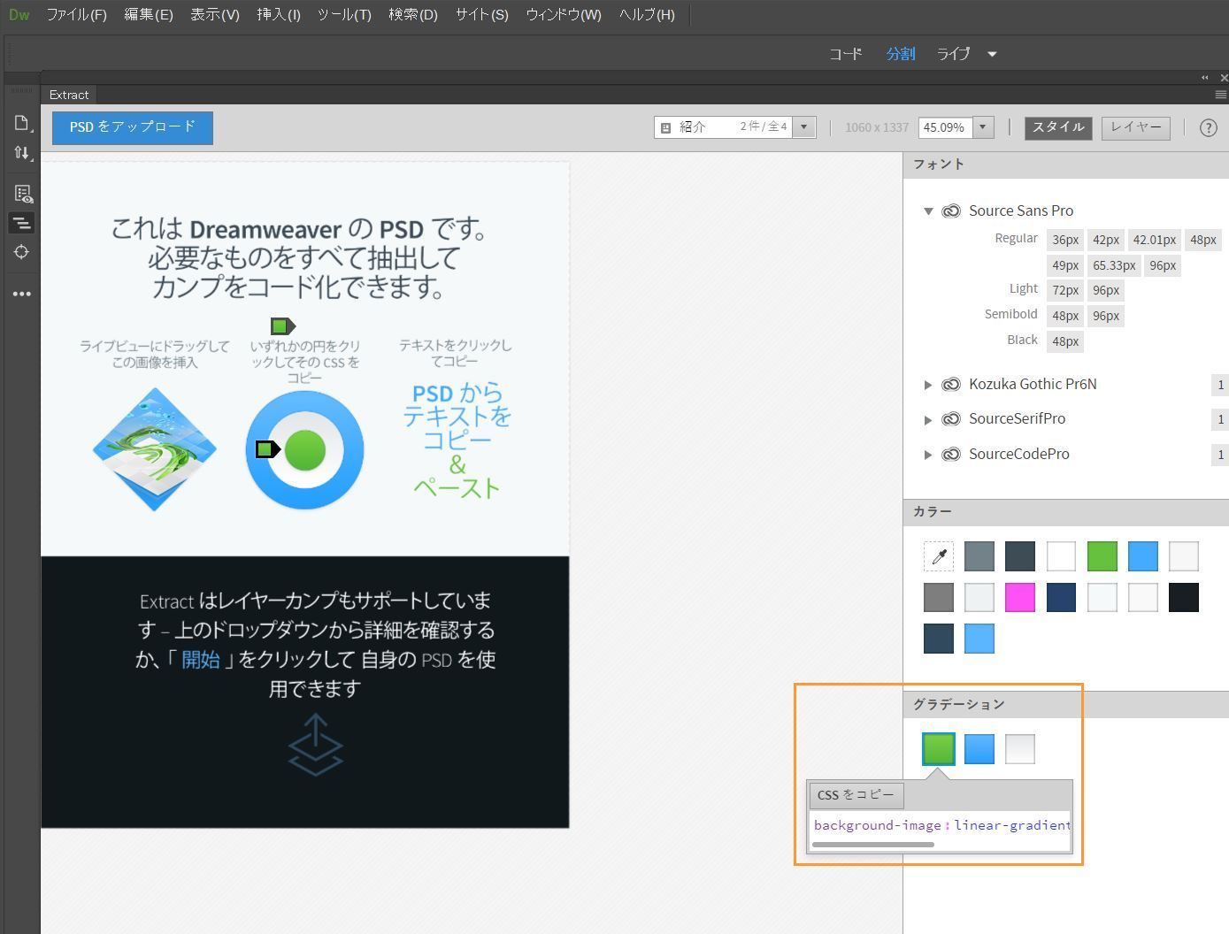Viewport: 1229px width, 934px height.
Task: Open Extract help question mark icon
Action: tap(1208, 127)
